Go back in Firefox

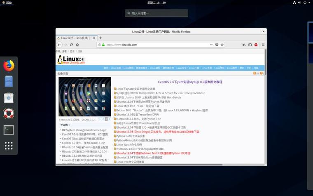click(59, 45)
